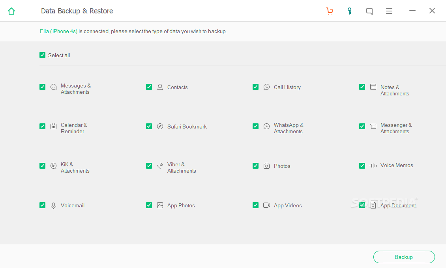Uncheck the Photos checkbox
The image size is (446, 268).
coord(255,166)
